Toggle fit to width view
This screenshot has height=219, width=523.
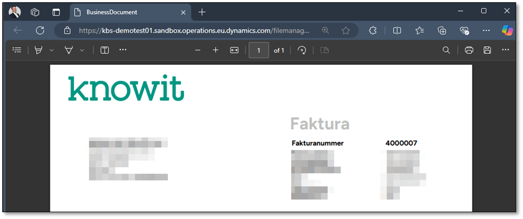(234, 50)
